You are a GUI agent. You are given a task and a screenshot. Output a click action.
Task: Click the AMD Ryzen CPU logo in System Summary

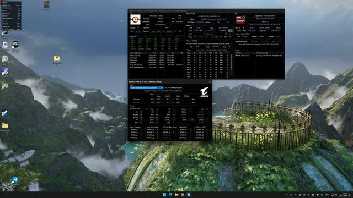coord(135,20)
